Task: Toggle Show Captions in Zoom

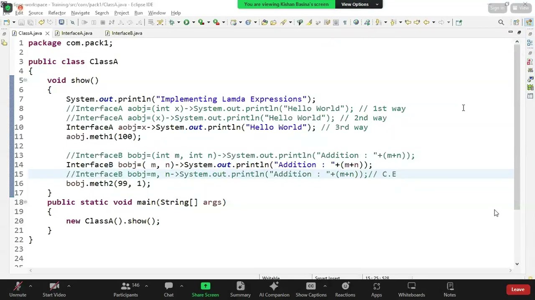Action: point(311,289)
